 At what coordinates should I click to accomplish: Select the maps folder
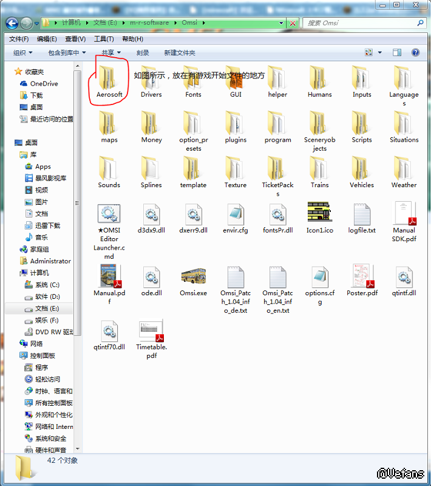point(109,127)
